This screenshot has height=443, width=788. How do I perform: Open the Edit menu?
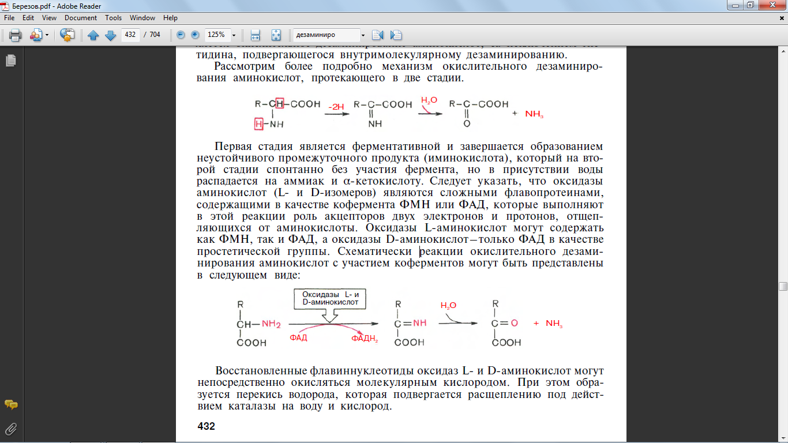click(x=28, y=18)
